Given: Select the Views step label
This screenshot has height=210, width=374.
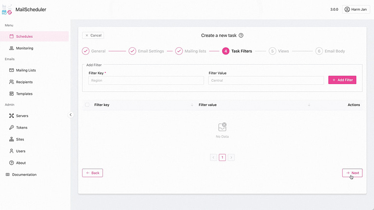Looking at the screenshot, I should [x=283, y=51].
